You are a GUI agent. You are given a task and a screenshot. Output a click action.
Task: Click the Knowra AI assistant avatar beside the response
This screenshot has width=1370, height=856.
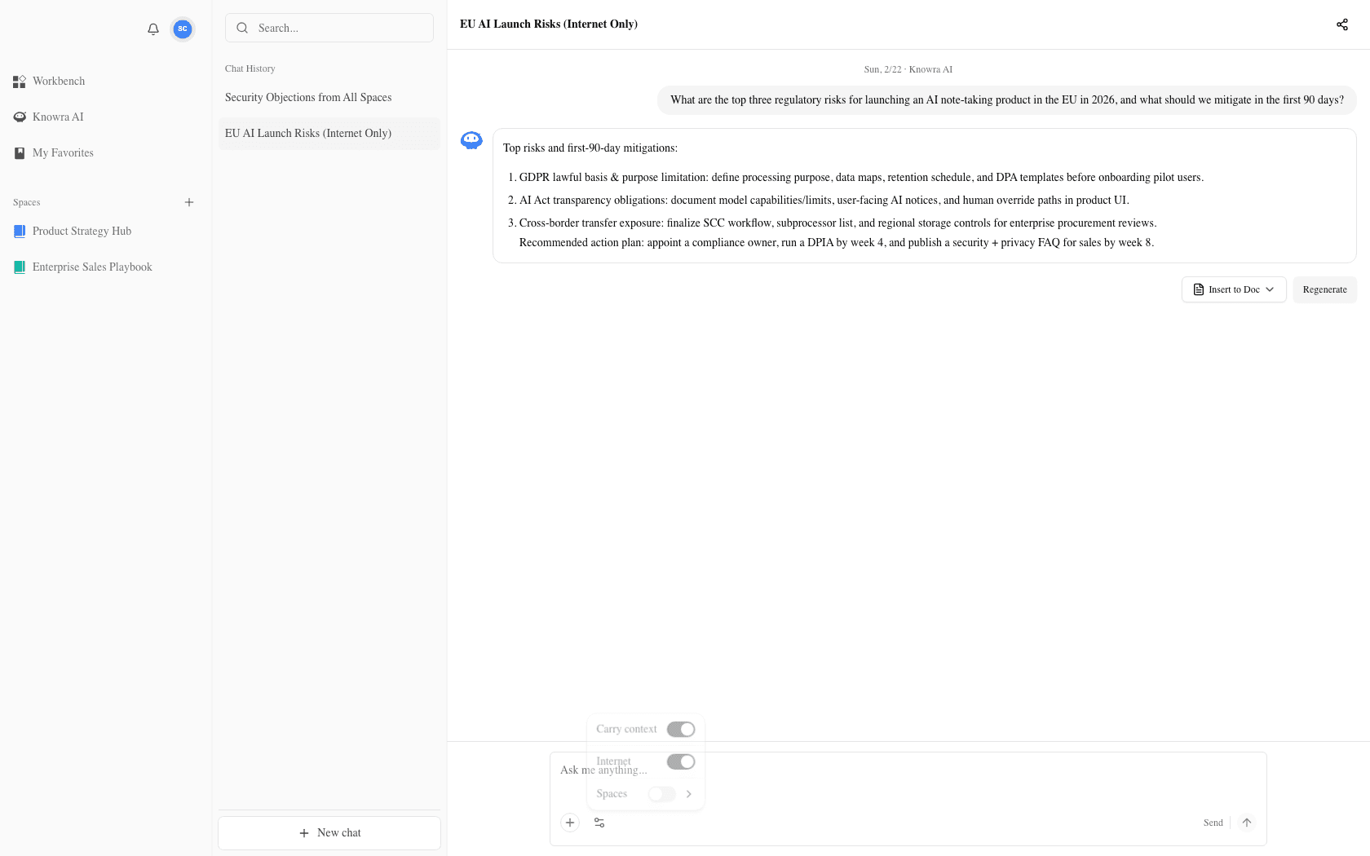(x=471, y=139)
